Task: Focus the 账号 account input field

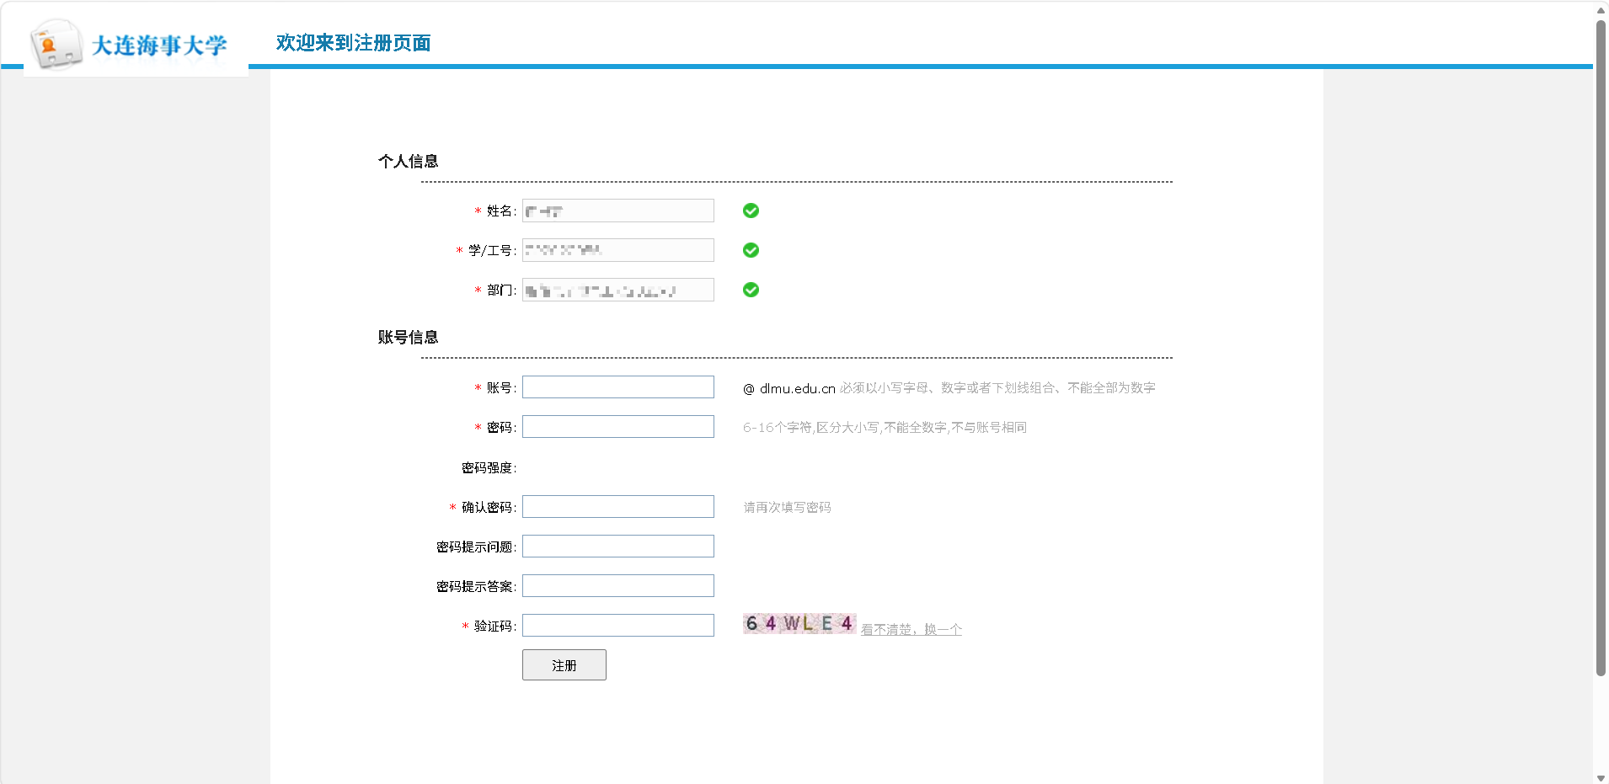Action: tap(617, 387)
